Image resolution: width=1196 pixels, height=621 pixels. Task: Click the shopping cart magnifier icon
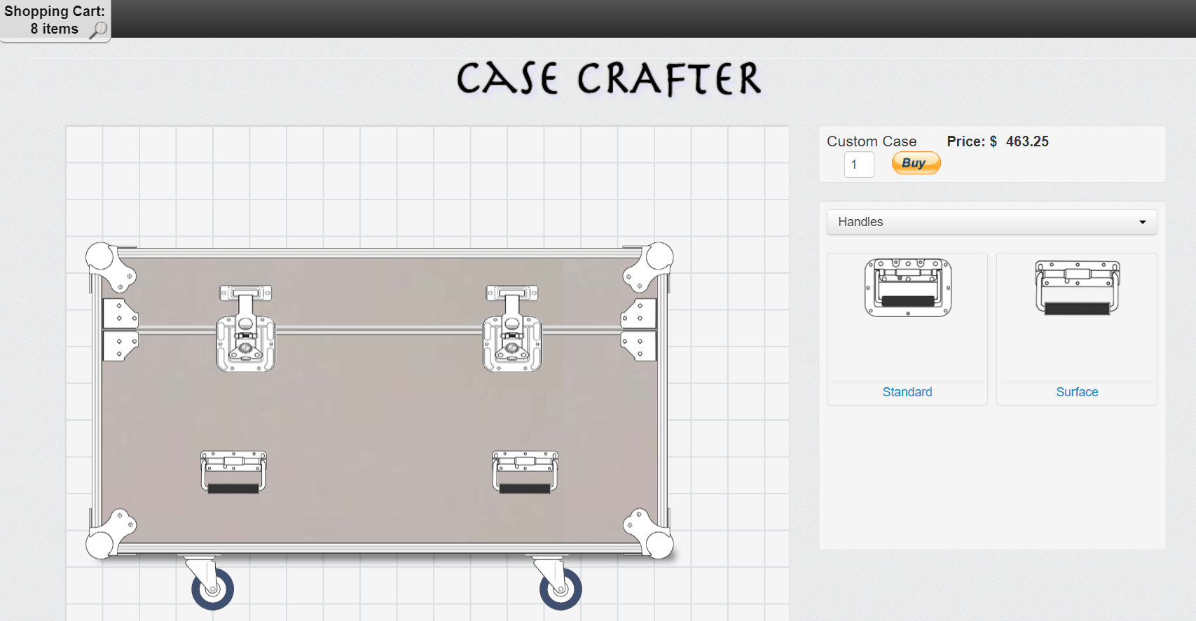(x=99, y=29)
